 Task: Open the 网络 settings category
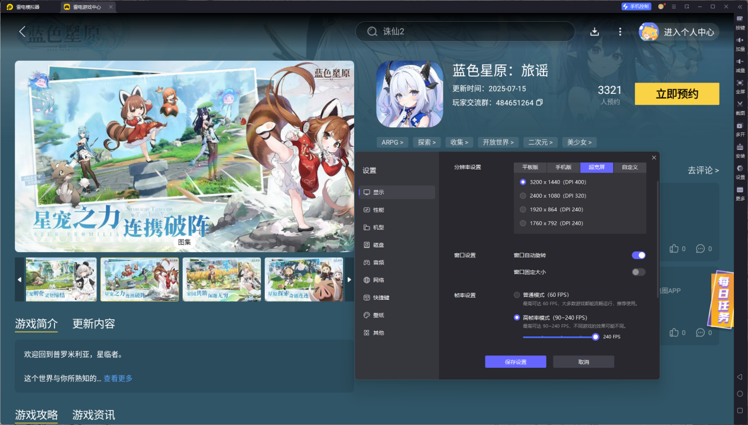tap(397, 280)
